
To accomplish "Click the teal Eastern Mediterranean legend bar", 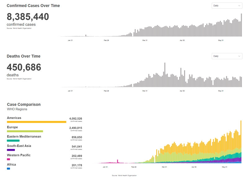I will click(x=13, y=140).
